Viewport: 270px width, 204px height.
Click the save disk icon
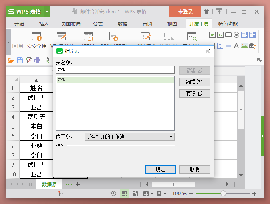click(20, 61)
